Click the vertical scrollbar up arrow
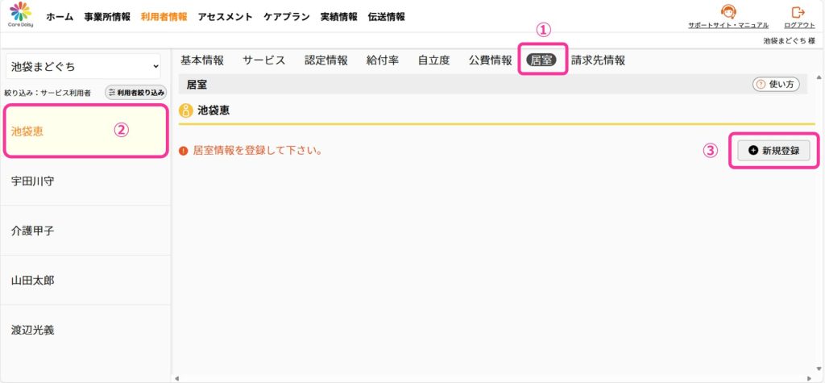Screen dimensions: 825x383 tap(819, 78)
